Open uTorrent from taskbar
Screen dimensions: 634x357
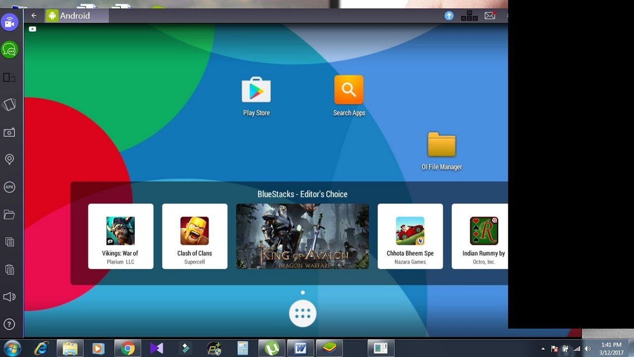(x=272, y=348)
